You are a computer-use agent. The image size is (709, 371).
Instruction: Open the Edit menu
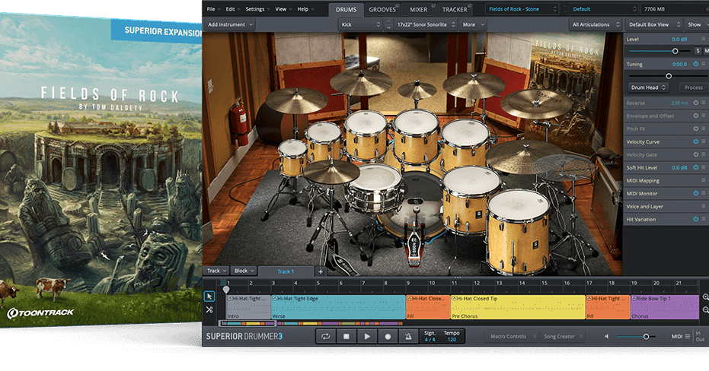[x=232, y=9]
